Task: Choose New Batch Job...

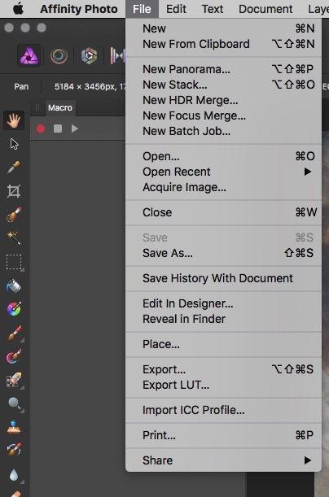Action: (223, 131)
